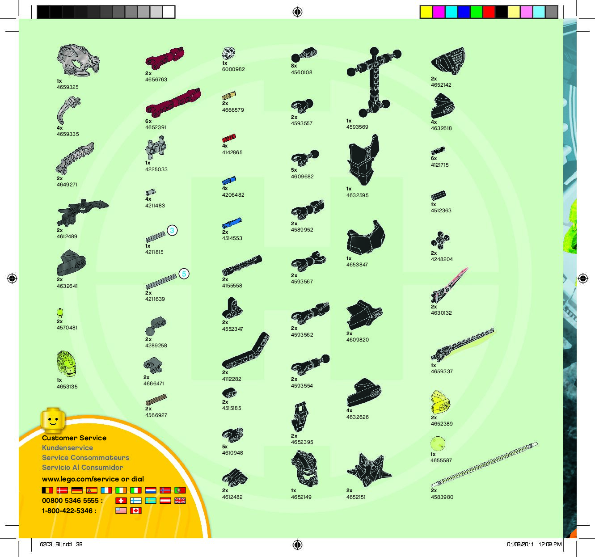Image resolution: width=595 pixels, height=557 pixels.
Task: Click the Canada flag icon
Action: pos(136,511)
